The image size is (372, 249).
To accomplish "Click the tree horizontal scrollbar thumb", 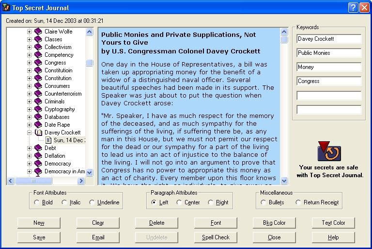I will pos(33,181).
